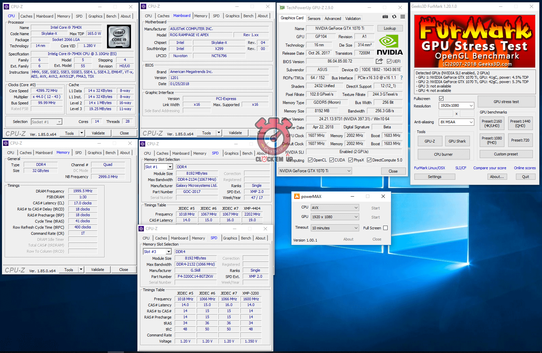
Task: Click the custom resolution width field in FurMark
Action: coord(446,114)
